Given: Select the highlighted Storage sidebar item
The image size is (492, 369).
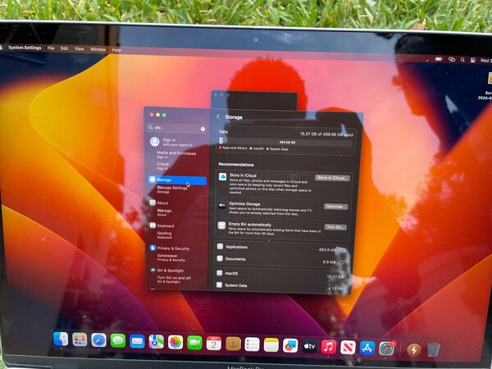Looking at the screenshot, I should tap(177, 180).
